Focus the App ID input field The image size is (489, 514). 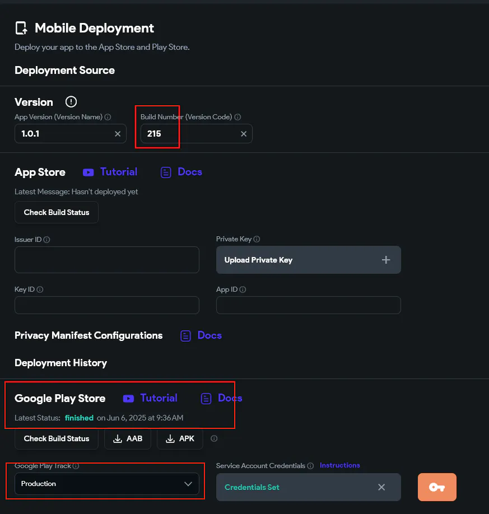[308, 305]
